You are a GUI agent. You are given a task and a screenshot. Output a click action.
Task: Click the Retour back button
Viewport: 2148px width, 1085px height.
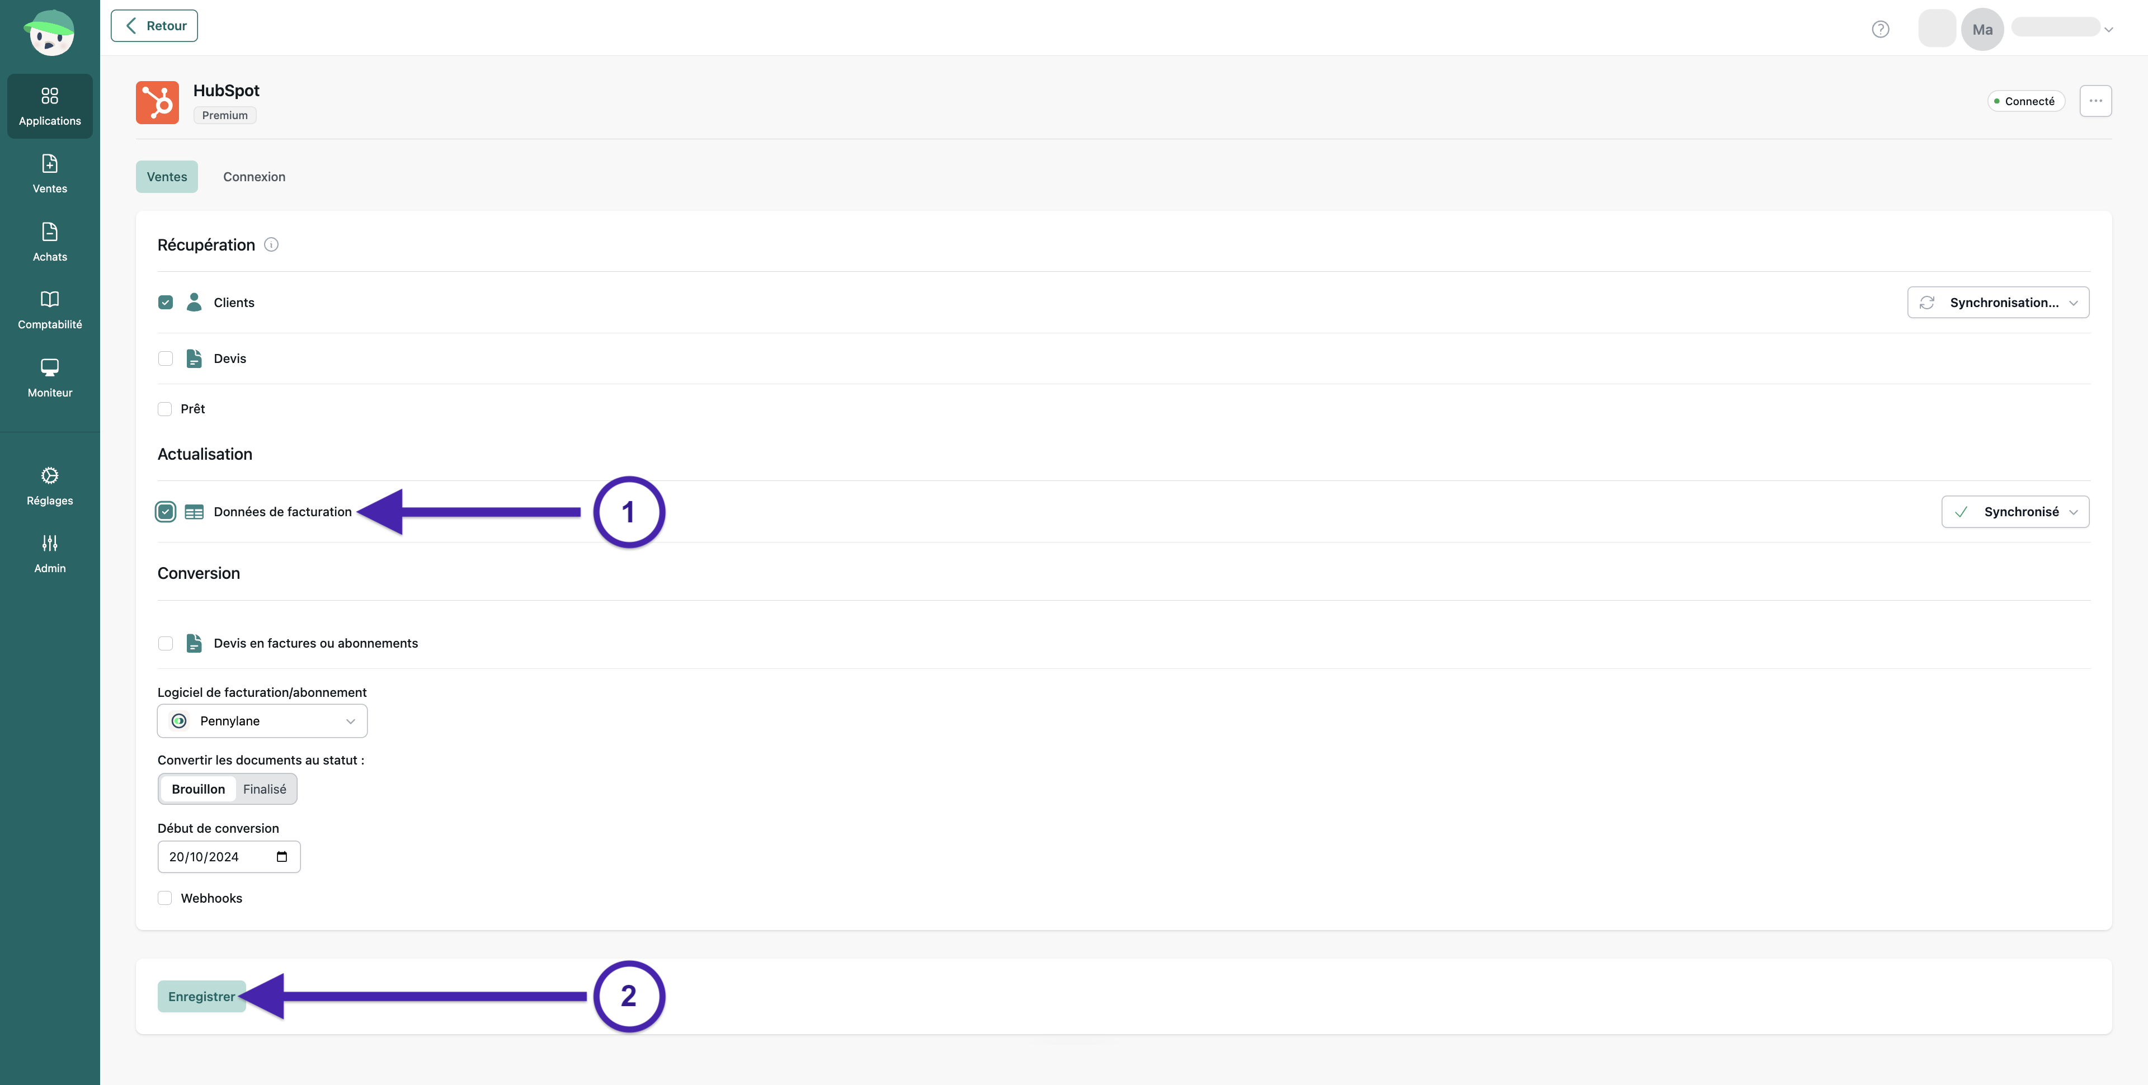click(154, 26)
